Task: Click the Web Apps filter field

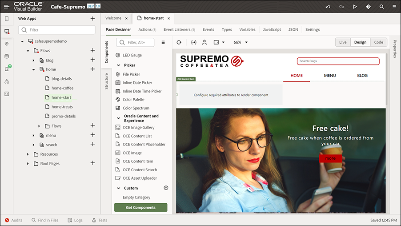Action: (57, 30)
